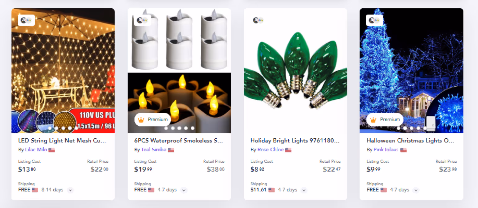
Task: Click marketplace badge icon on Halloween Christmas Lights card
Action: coord(374,20)
